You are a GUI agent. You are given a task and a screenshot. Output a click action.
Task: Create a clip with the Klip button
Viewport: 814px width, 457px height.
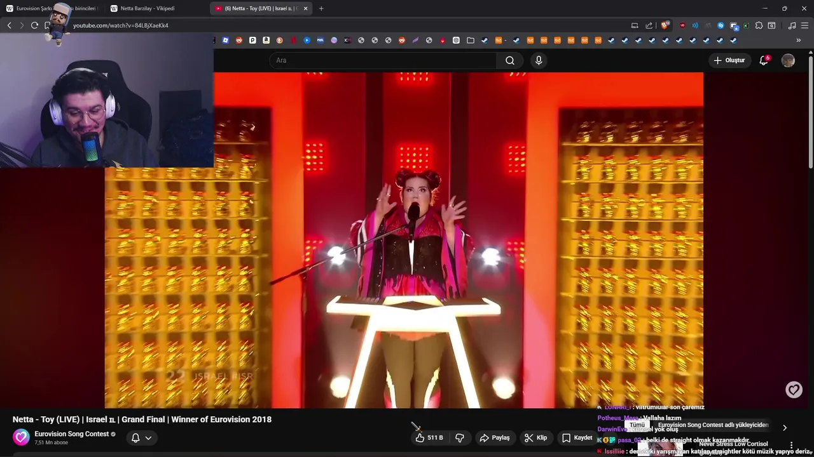535,437
